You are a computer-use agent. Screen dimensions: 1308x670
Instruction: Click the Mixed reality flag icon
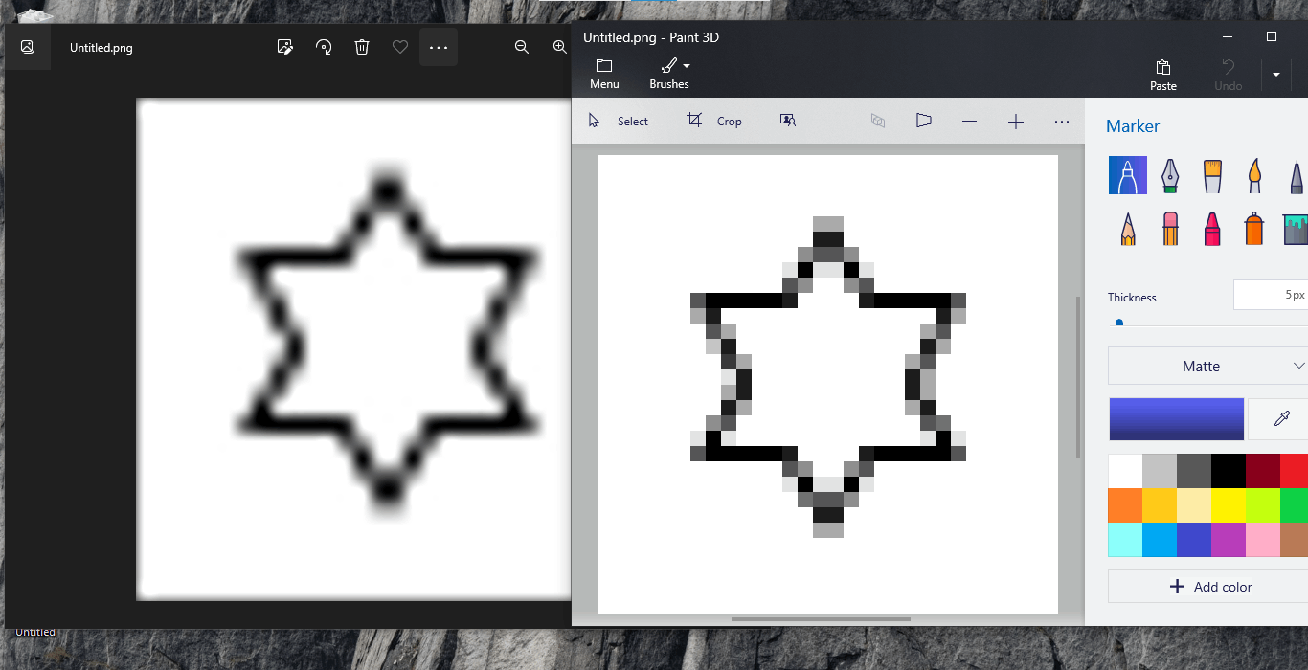tap(923, 121)
